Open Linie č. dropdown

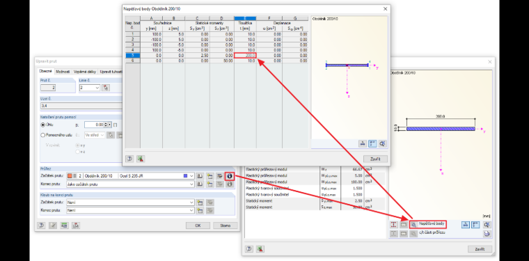tap(97, 88)
